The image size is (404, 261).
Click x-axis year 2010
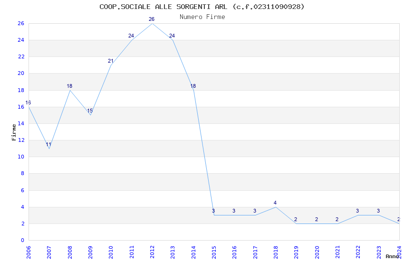(111, 252)
